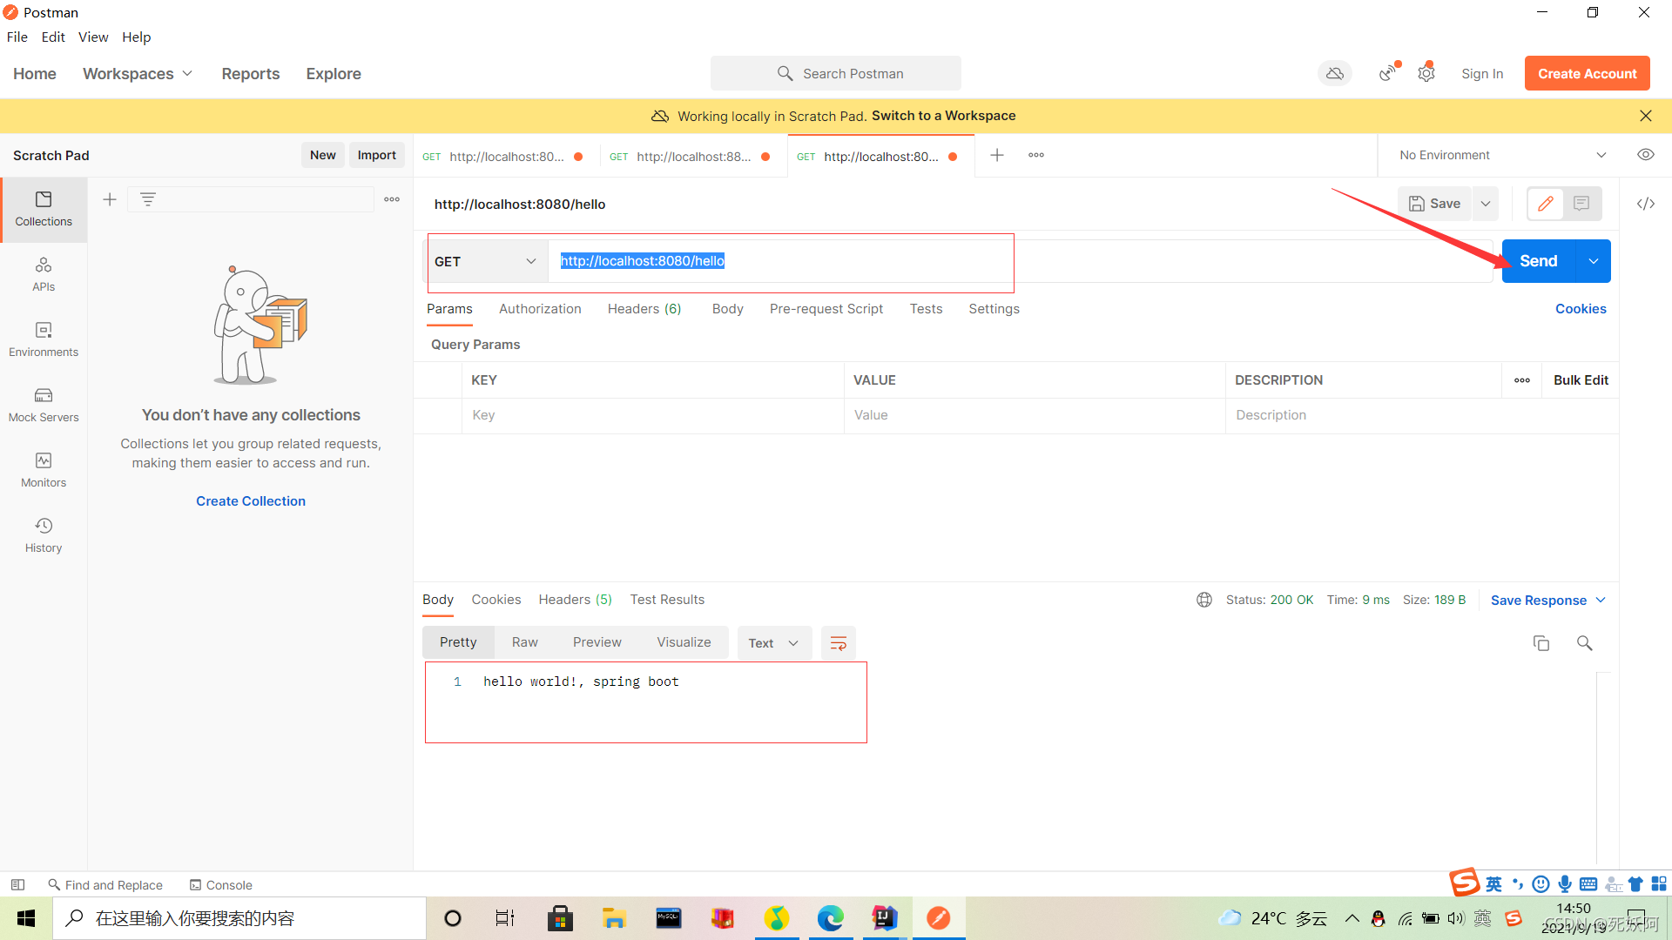
Task: Show the History panel
Action: click(43, 534)
